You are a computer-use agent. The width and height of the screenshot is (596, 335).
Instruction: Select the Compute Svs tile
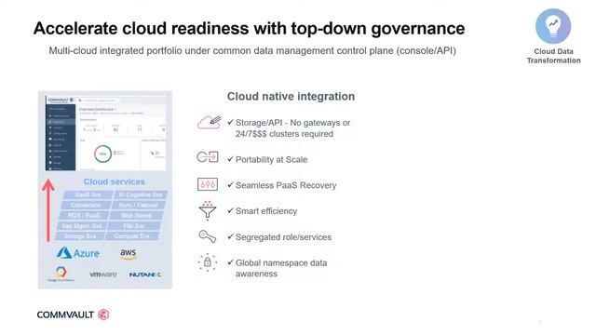(131, 236)
